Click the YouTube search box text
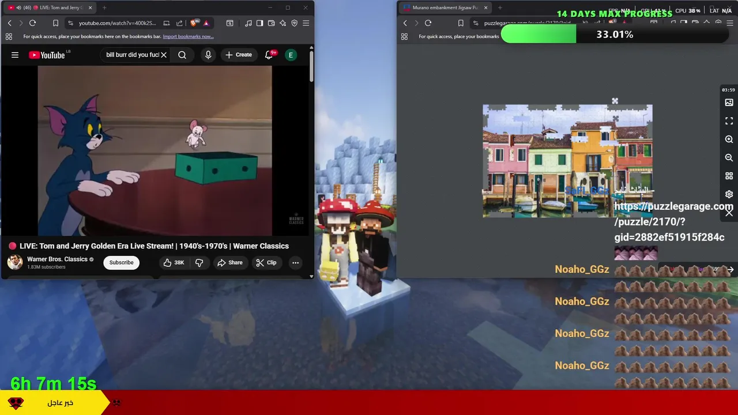This screenshot has height=415, width=738. 132,55
